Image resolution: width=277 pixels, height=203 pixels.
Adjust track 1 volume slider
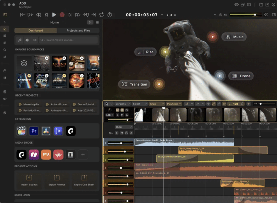[120, 143]
